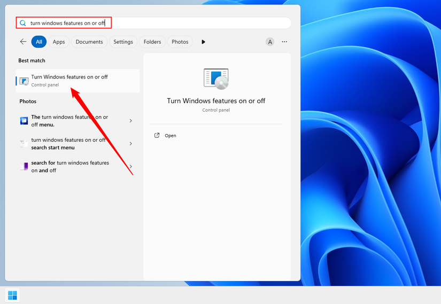This screenshot has width=441, height=304.
Task: Expand 'off menu.' photo result chevron
Action: (x=131, y=121)
